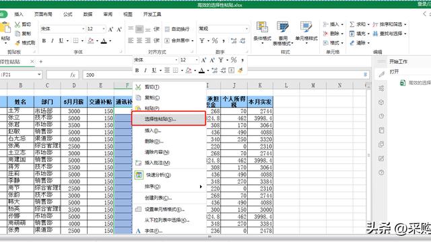Open the Name Box dropdown arrow
This screenshot has width=431, height=242.
(39, 75)
